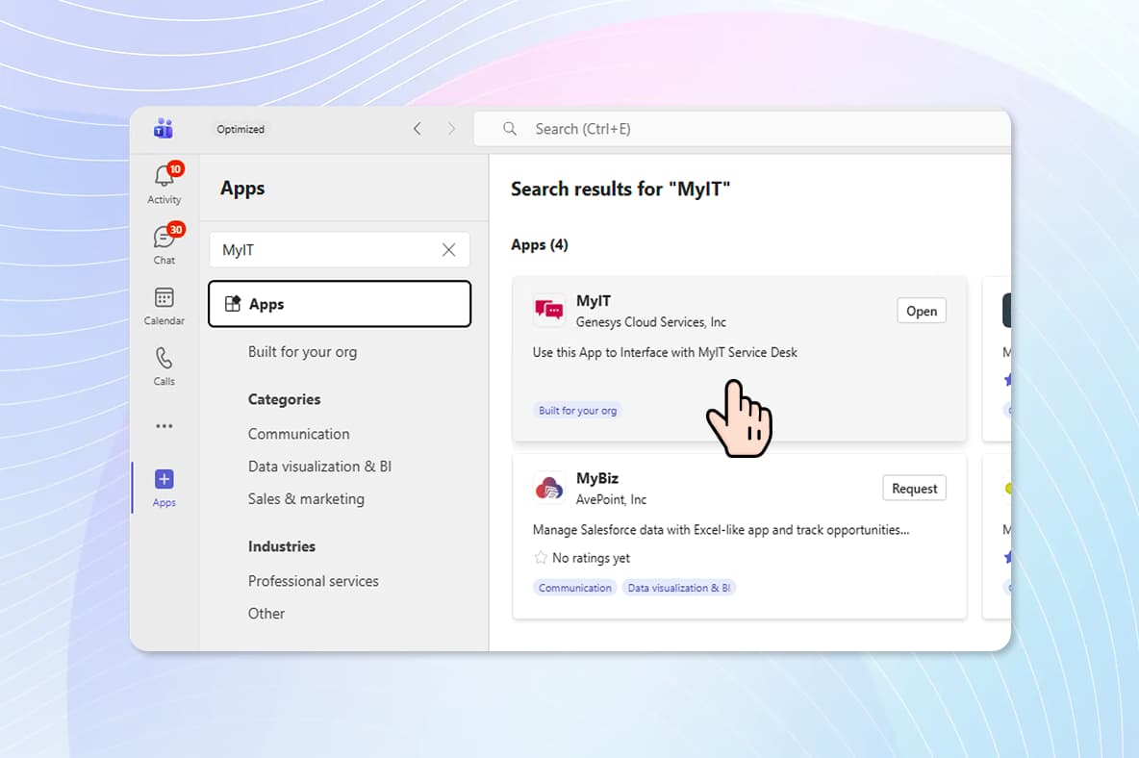Click No ratings yet text
This screenshot has width=1139, height=758.
tap(591, 558)
